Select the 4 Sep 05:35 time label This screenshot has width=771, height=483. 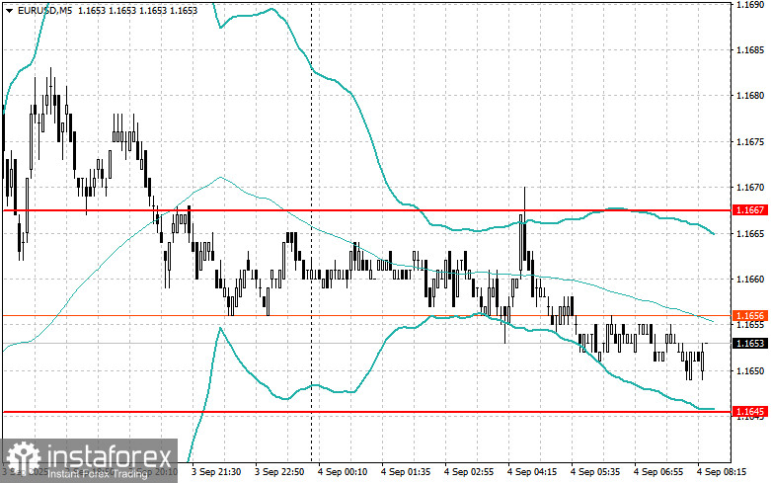coord(595,472)
